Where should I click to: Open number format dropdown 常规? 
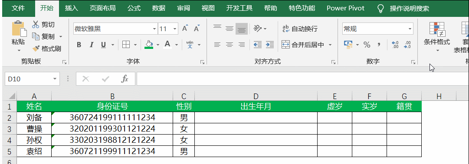[x=410, y=29]
